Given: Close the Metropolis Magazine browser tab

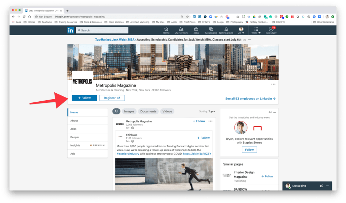Looking at the screenshot, I should tap(61, 11).
